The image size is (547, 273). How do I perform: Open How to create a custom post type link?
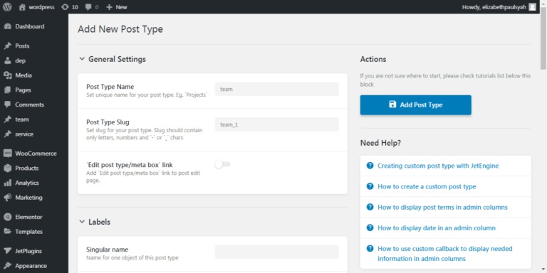coord(427,187)
